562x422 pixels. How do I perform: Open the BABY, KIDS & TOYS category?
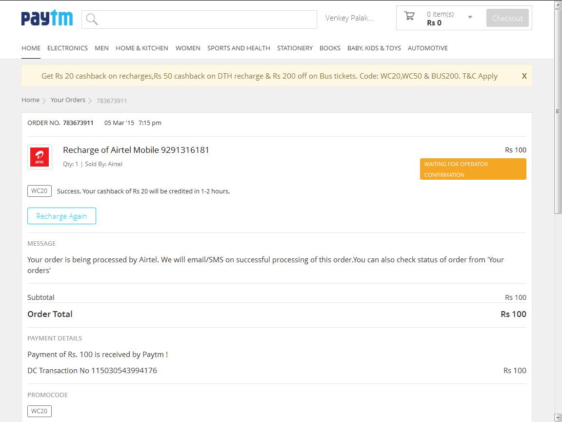pyautogui.click(x=374, y=48)
